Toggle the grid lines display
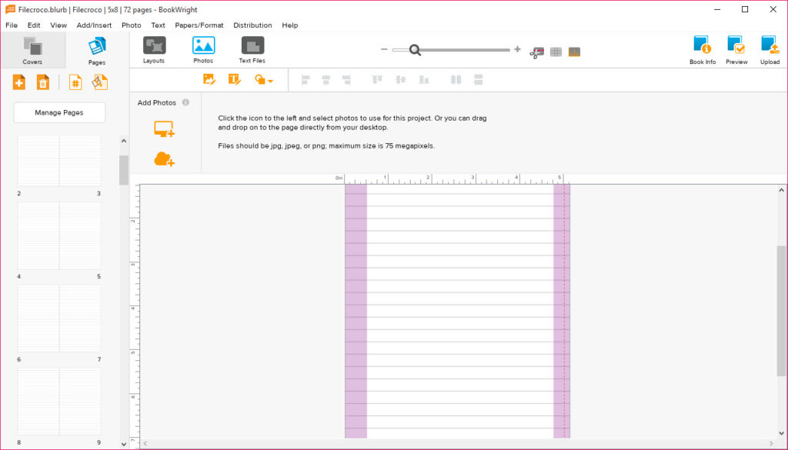This screenshot has width=788, height=450. (556, 52)
